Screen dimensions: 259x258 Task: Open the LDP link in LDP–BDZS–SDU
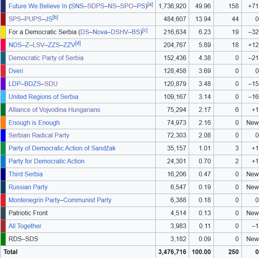(x=15, y=84)
